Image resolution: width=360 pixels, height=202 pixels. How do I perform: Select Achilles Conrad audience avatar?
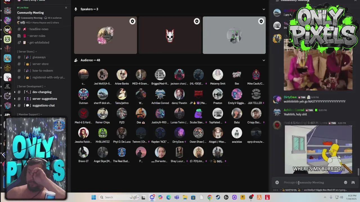pyautogui.click(x=160, y=94)
